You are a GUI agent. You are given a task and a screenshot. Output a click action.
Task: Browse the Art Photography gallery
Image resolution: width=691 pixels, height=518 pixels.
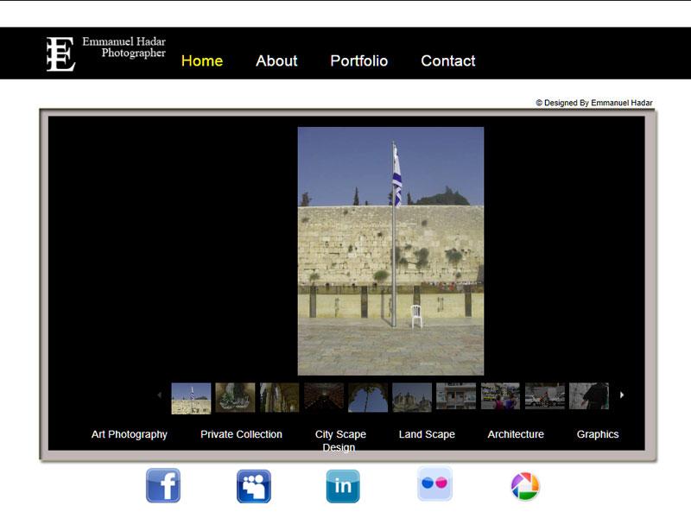(x=129, y=434)
